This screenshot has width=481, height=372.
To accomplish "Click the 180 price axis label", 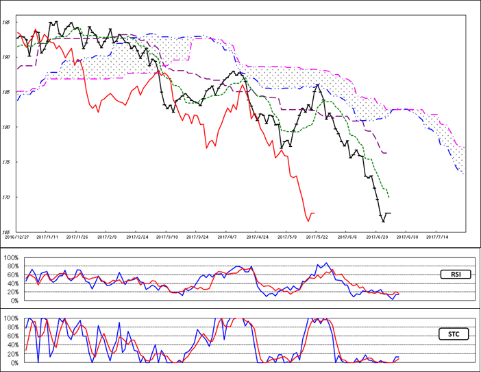I will (x=6, y=128).
